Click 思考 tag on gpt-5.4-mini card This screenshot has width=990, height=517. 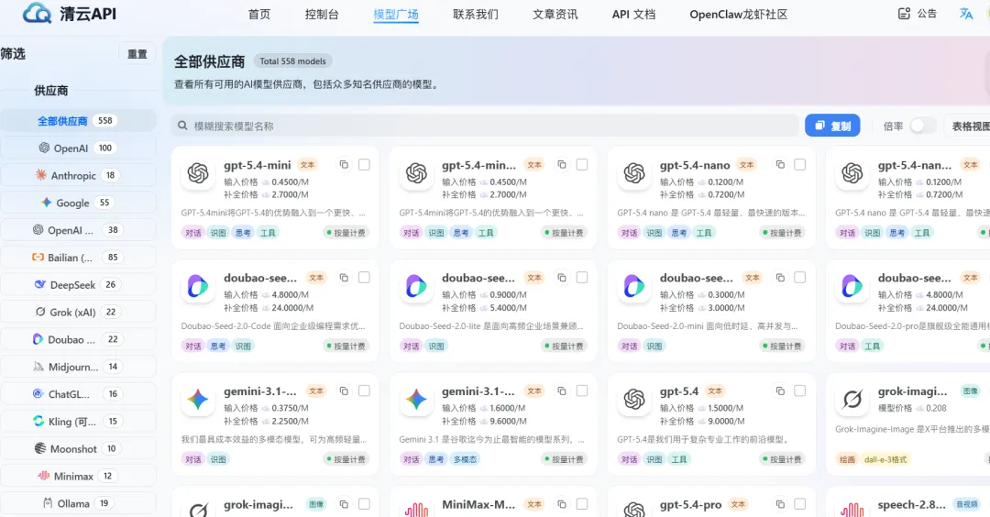tap(242, 233)
